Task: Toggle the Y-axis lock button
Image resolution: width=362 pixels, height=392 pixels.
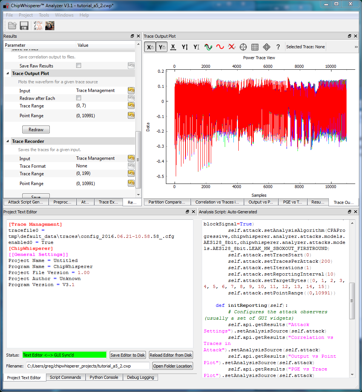Action: click(162, 47)
